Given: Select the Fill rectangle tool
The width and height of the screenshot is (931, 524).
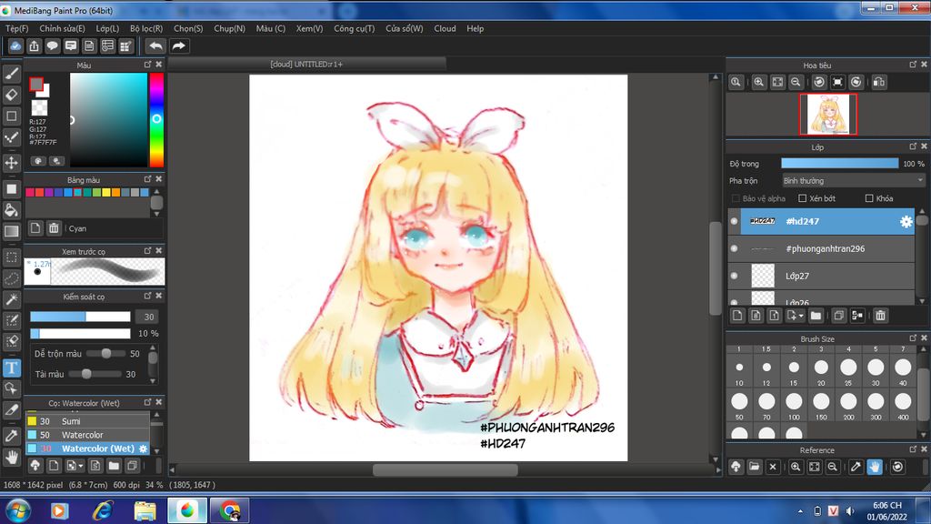Looking at the screenshot, I should coord(12,189).
